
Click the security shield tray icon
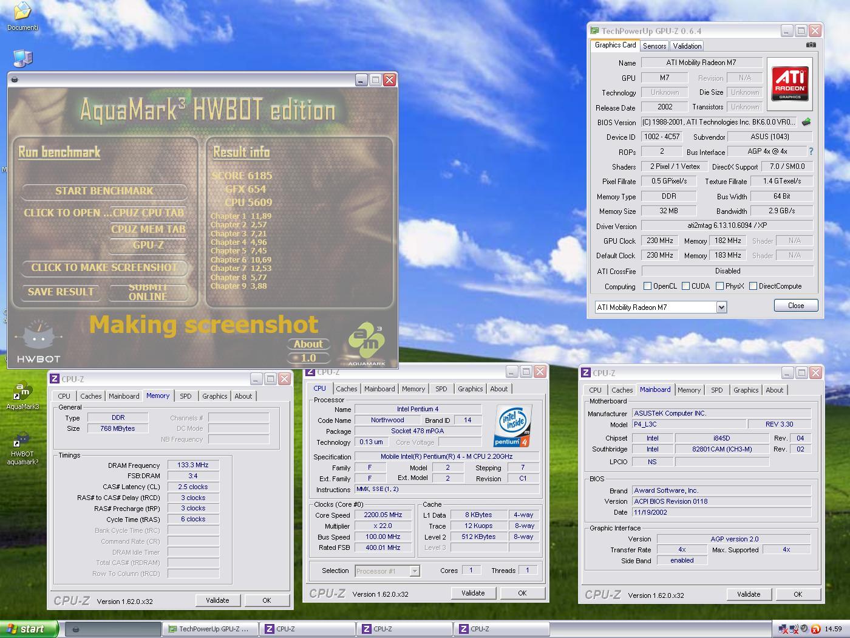click(815, 629)
